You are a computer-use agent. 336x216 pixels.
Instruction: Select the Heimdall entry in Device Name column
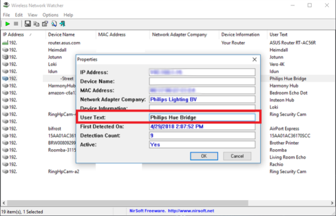click(57, 50)
